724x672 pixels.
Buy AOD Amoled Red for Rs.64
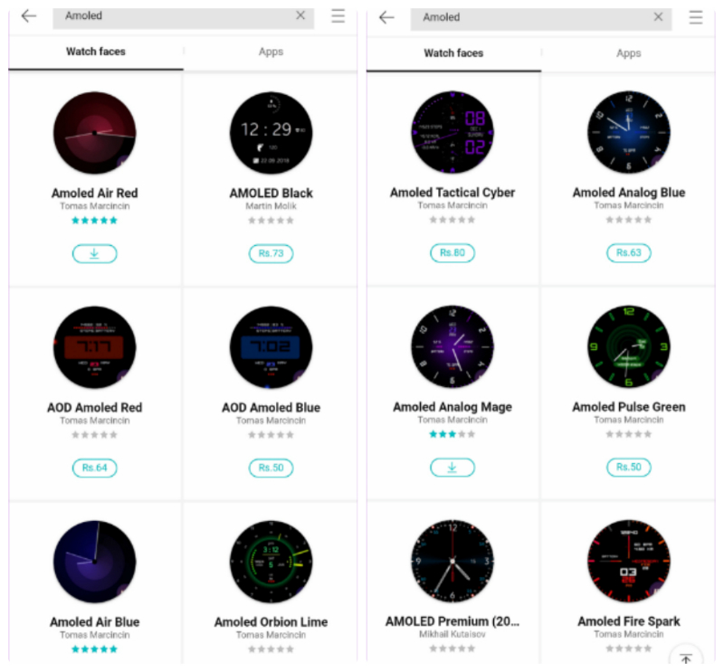coord(94,468)
